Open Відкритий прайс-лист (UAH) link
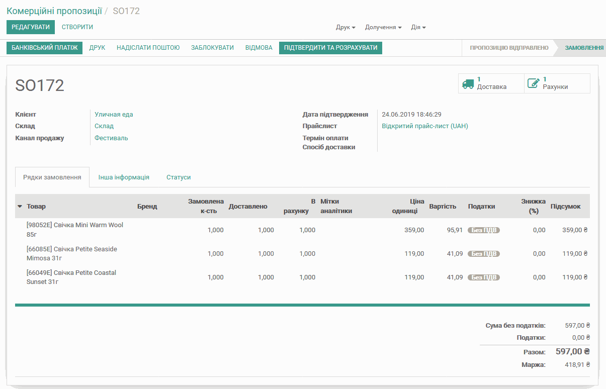Viewport: 606px width, 389px height. pyautogui.click(x=425, y=126)
